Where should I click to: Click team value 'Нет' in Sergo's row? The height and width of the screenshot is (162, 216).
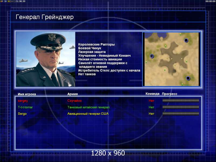coord(151,114)
